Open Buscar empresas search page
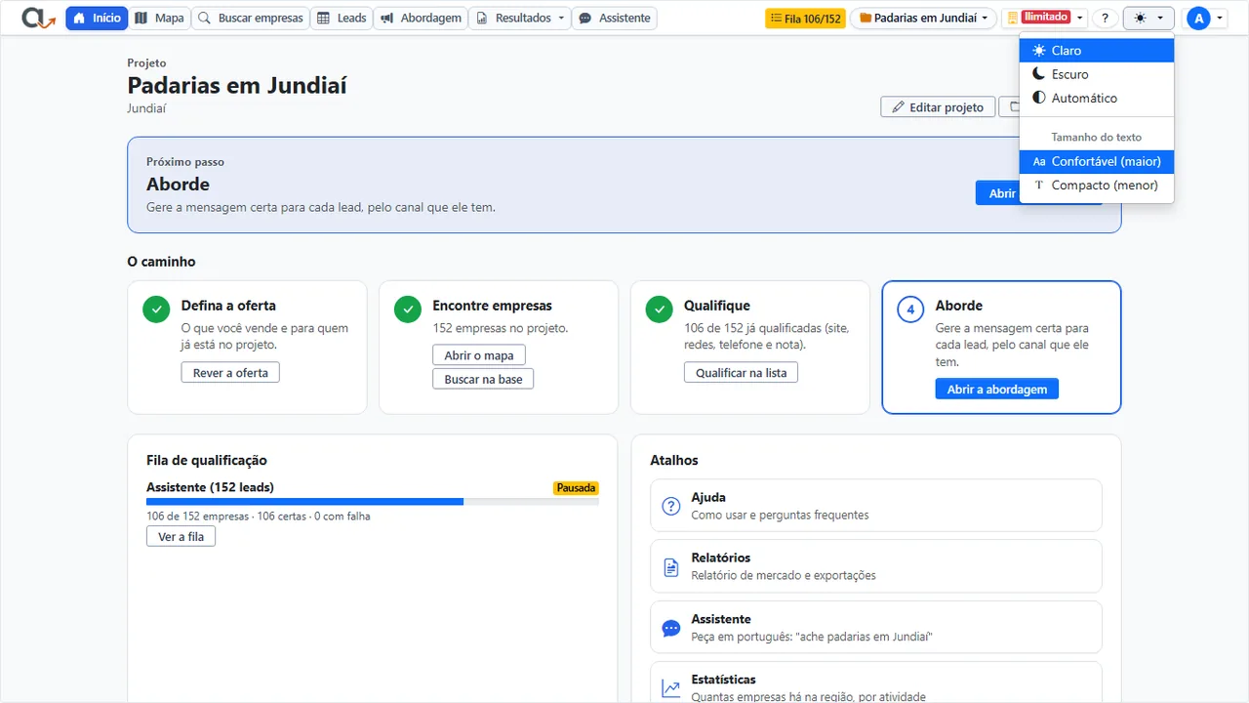This screenshot has width=1249, height=703. pos(251,18)
